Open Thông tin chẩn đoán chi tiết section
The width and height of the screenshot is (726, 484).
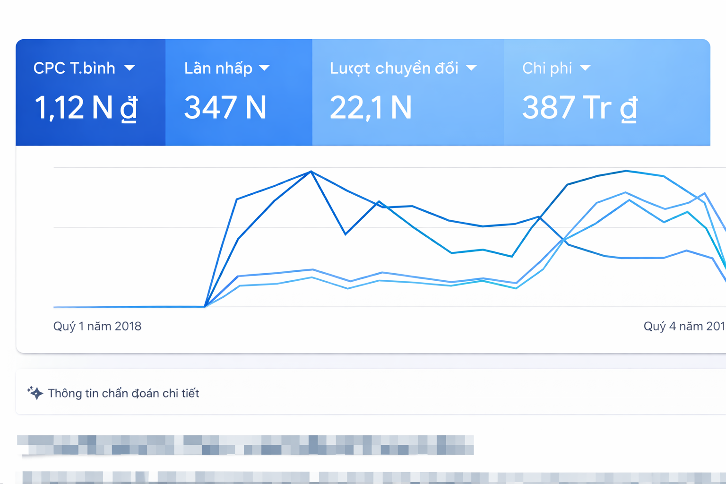371,392
